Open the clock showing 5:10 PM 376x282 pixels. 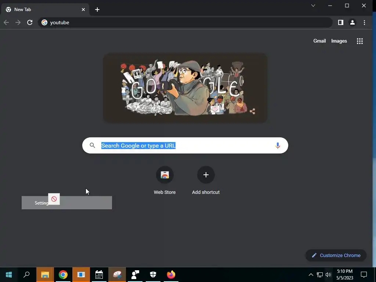(345, 275)
